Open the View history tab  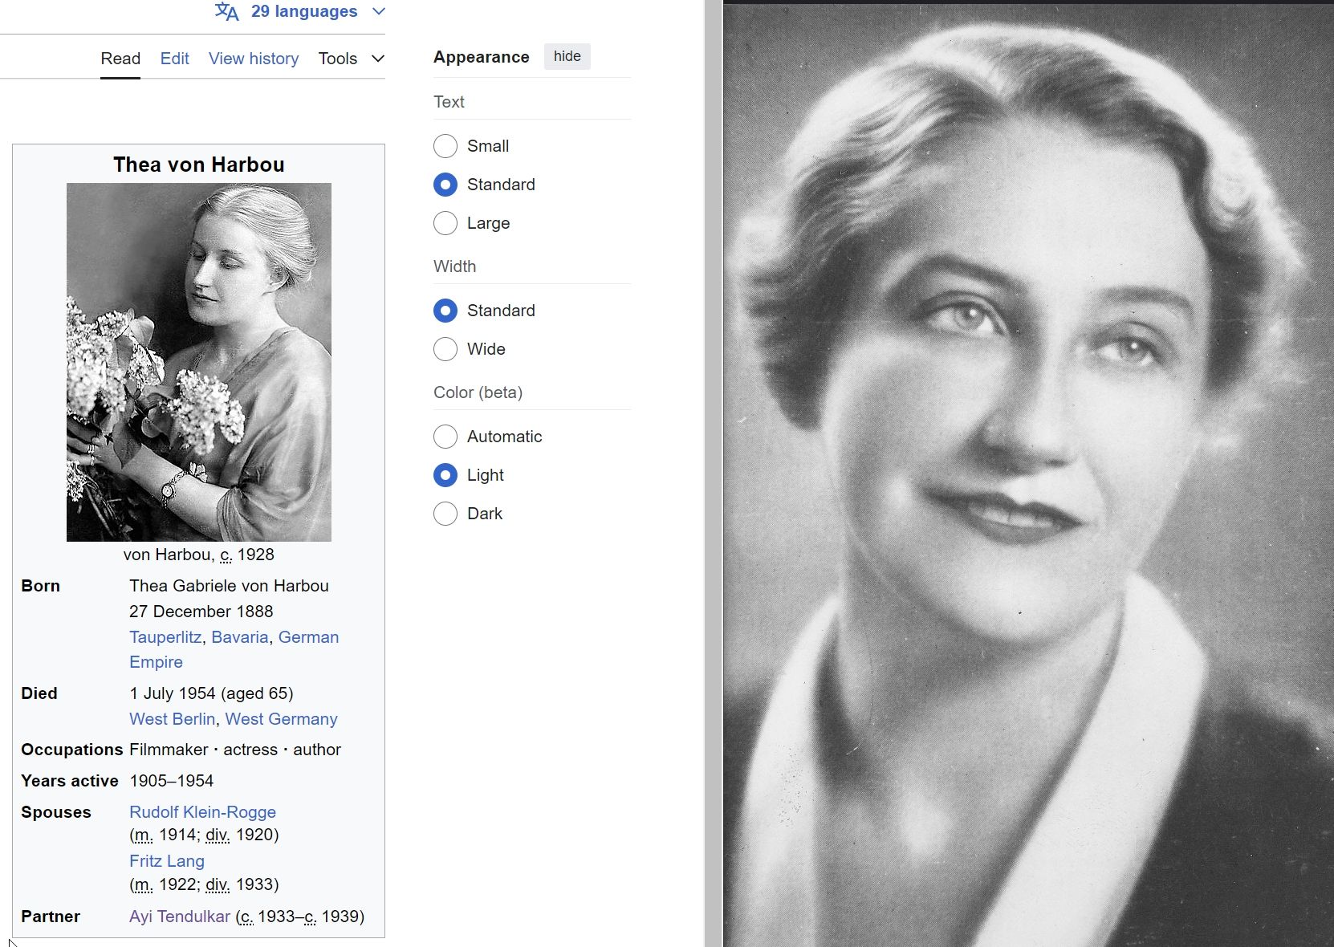coord(254,59)
